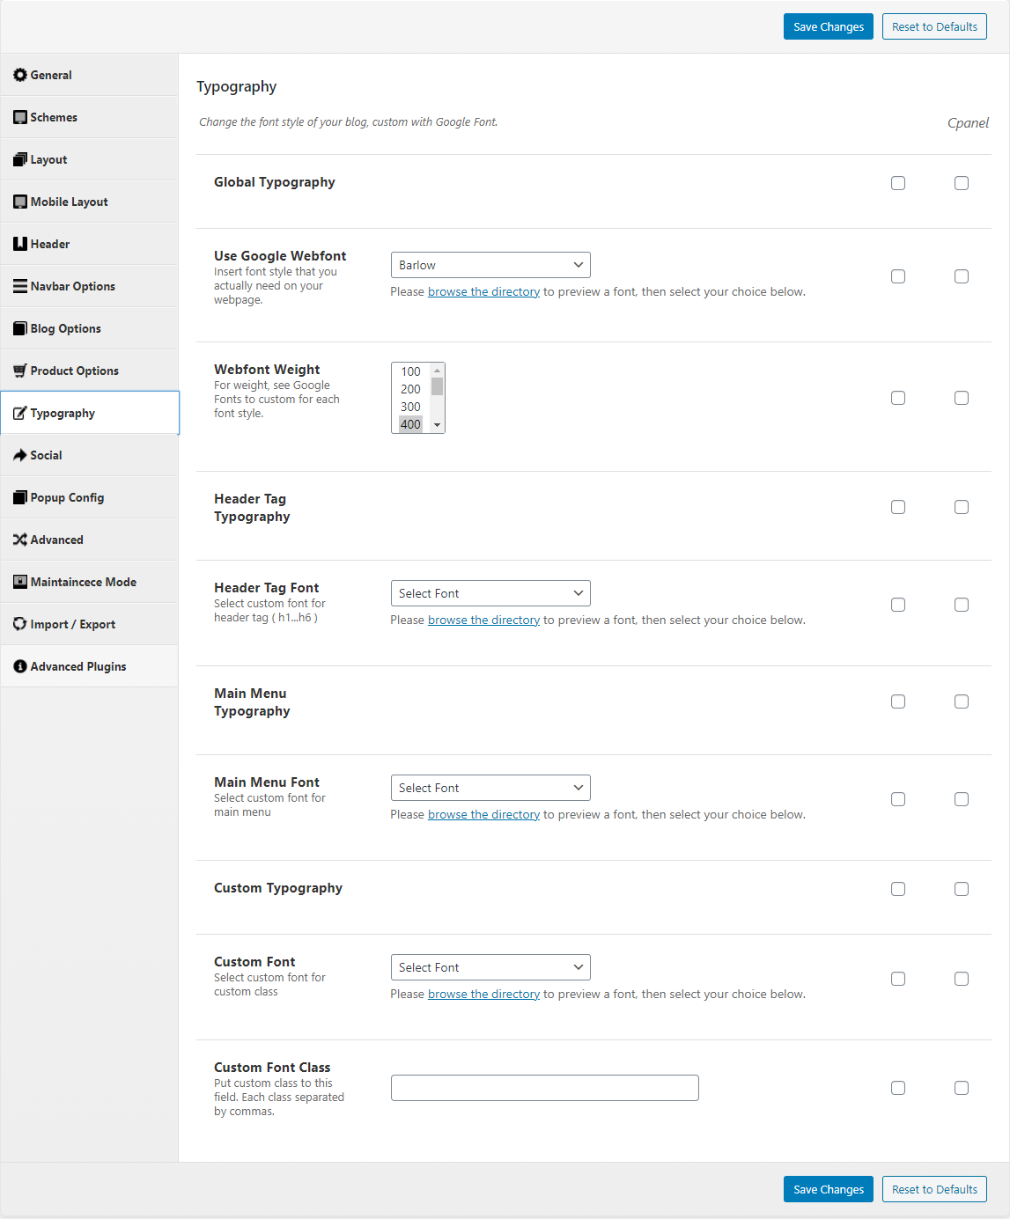Open the Barlow Google Webfont dropdown
1010x1219 pixels.
pos(490,265)
